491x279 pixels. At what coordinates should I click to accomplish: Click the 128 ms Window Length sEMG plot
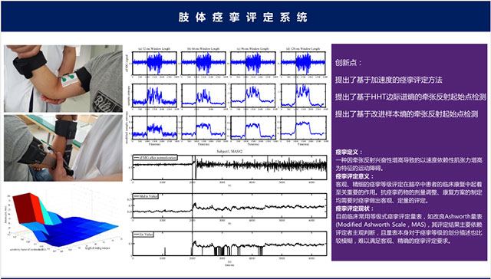303,64
